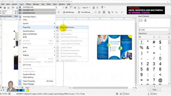Click the highlighted Wrap Text icon in property bar
The width and height of the screenshot is (171, 96).
coord(104,12)
